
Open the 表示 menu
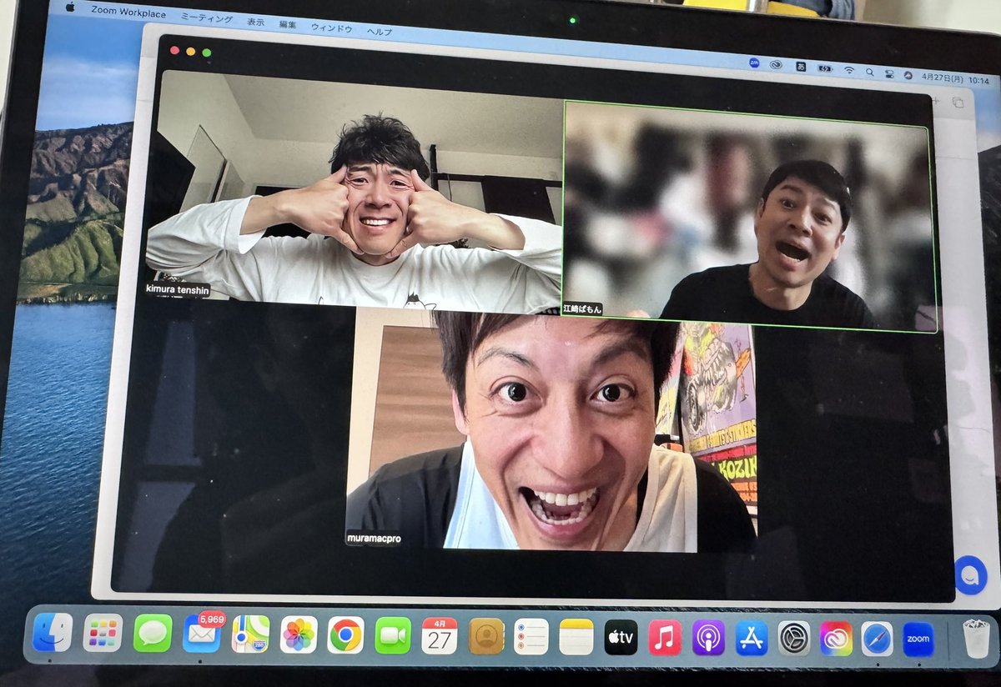(x=256, y=23)
